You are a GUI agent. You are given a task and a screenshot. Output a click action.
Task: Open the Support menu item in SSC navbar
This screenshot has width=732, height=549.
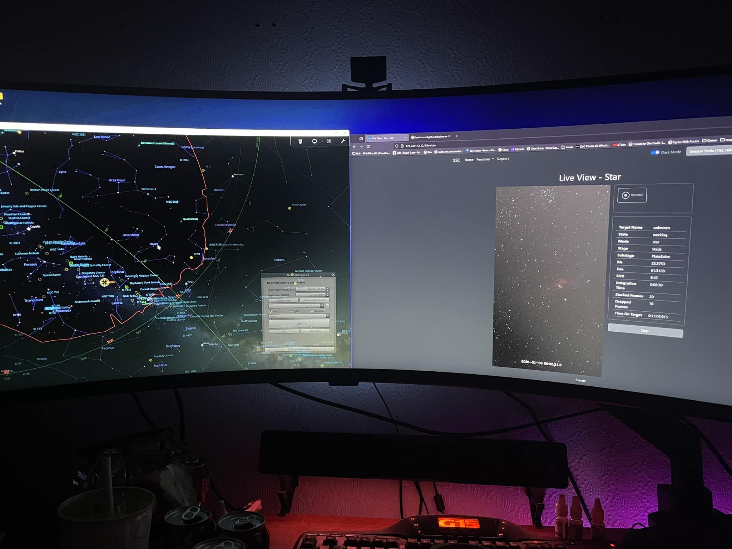[x=503, y=159]
